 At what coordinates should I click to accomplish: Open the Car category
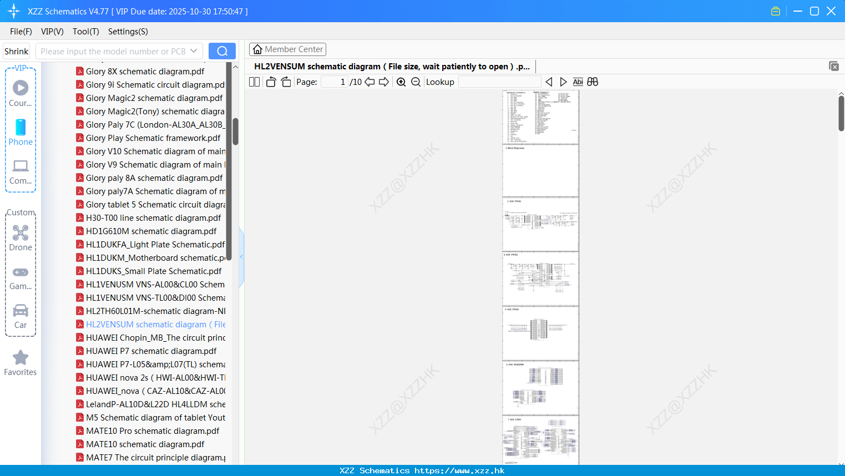tap(21, 316)
